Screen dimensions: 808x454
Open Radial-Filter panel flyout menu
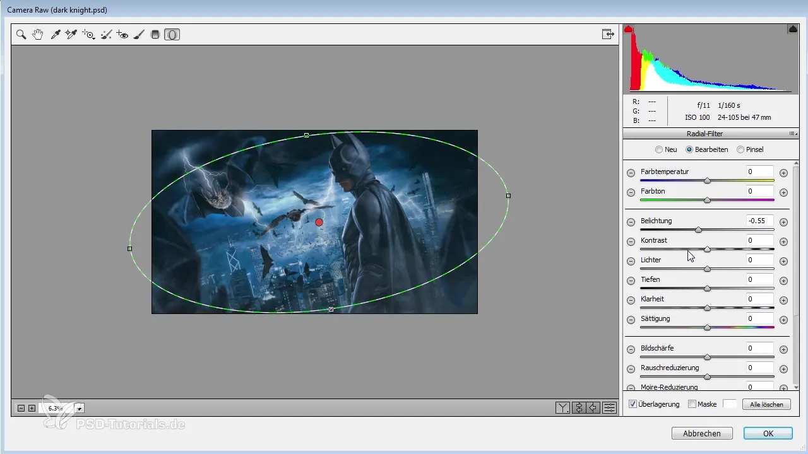coord(793,134)
